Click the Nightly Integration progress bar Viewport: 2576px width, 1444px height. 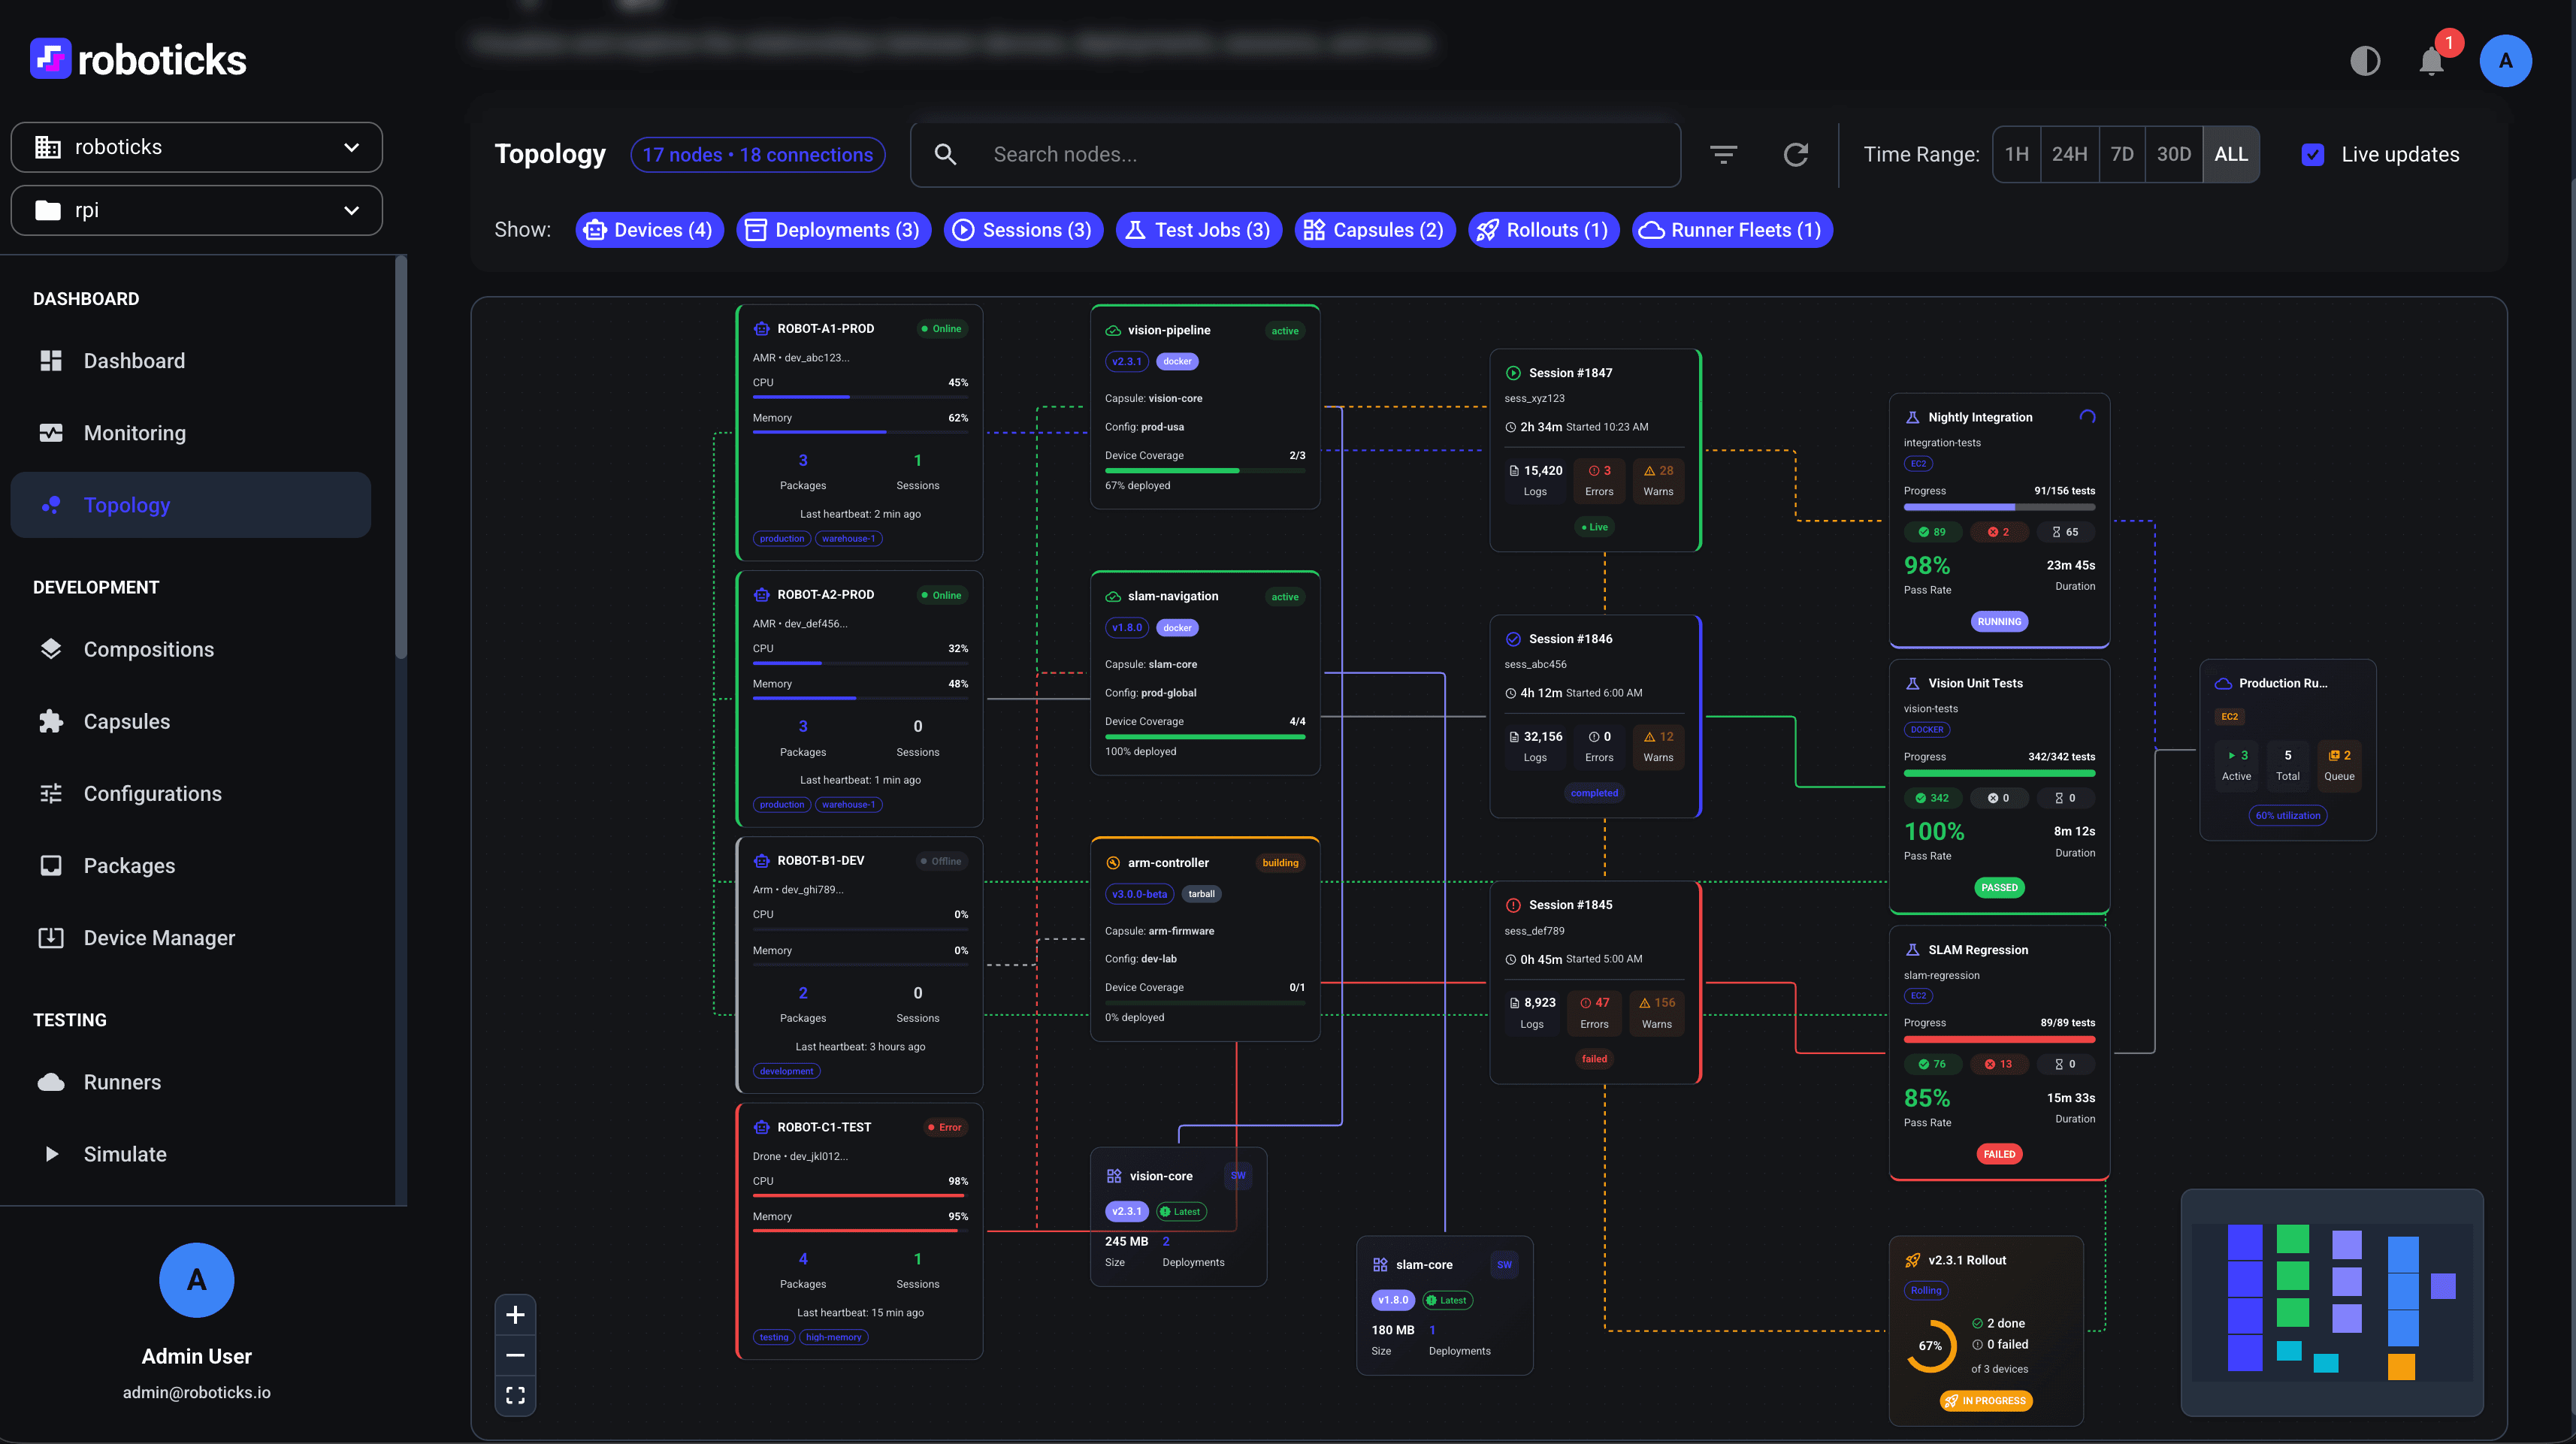[x=1998, y=507]
